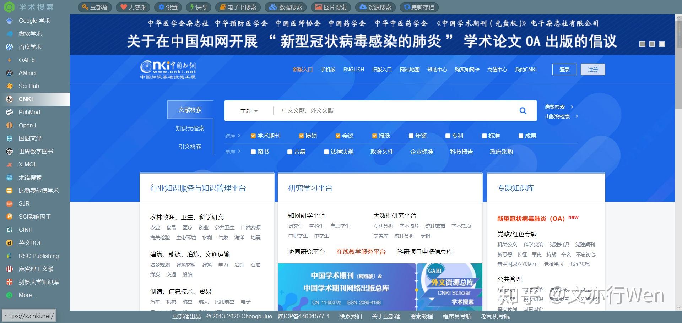Uncheck the 学术期刊 checkbox
Image resolution: width=682 pixels, height=323 pixels.
pos(253,136)
